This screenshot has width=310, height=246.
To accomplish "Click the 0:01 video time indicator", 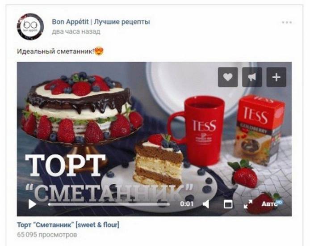I will coord(186,204).
